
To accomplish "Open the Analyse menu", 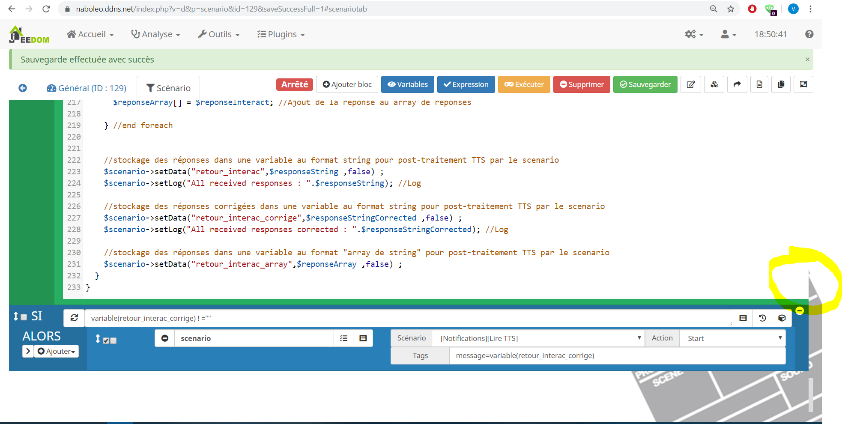I will pyautogui.click(x=155, y=34).
